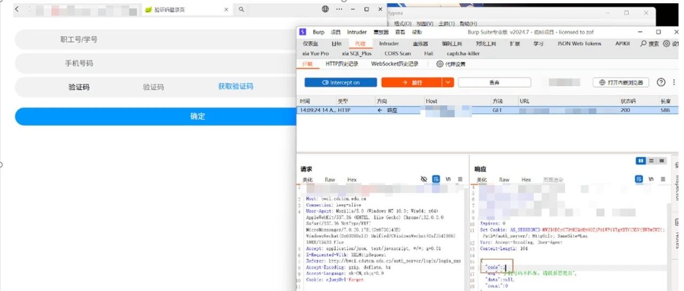Select the 拦截 intercept subtab
The height and width of the screenshot is (291, 684).
pos(307,64)
